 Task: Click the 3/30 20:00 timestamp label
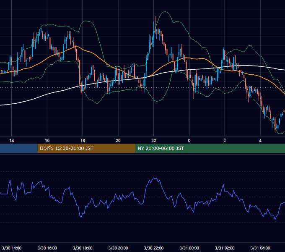pos(118,248)
